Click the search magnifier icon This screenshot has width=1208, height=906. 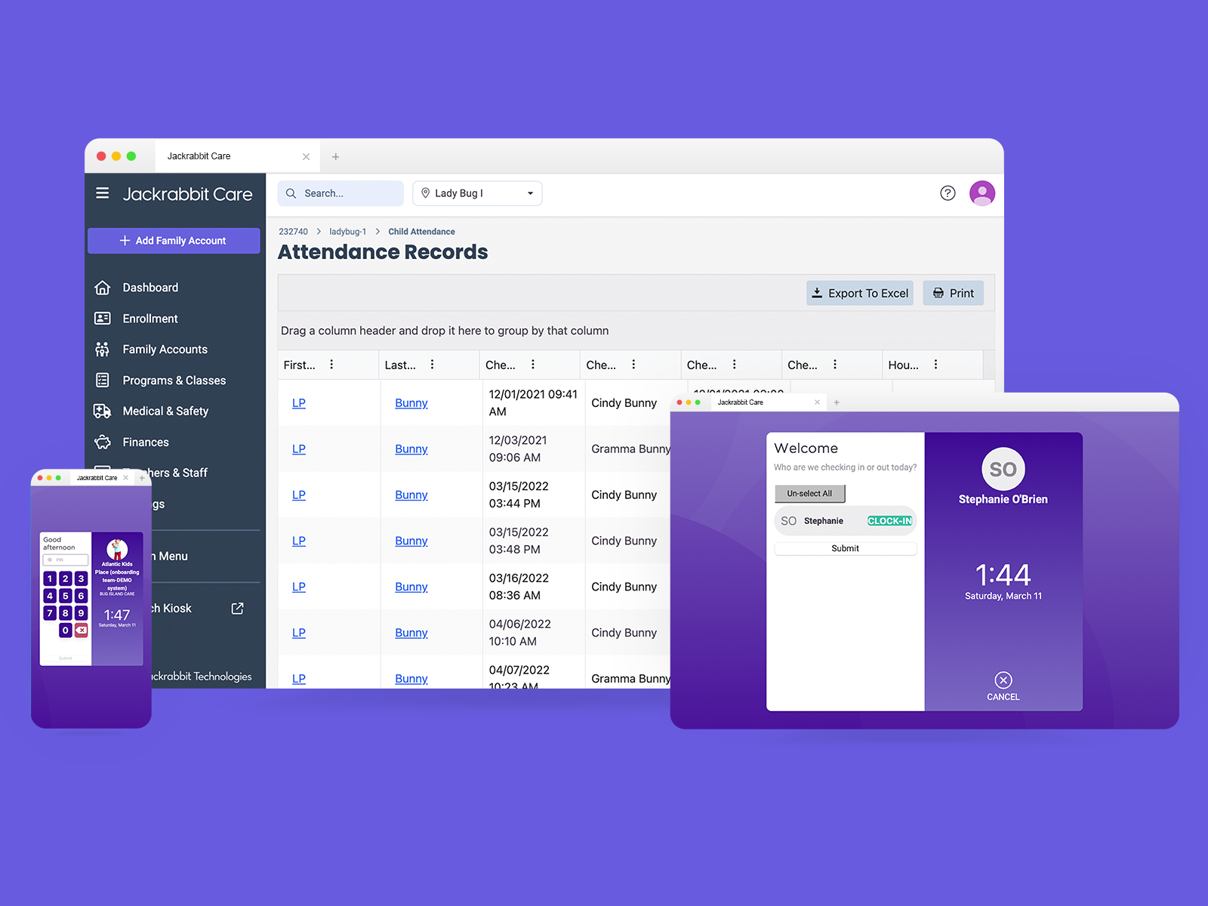coord(291,193)
